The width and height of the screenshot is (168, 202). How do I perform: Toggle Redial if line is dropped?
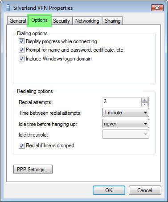click(21, 145)
